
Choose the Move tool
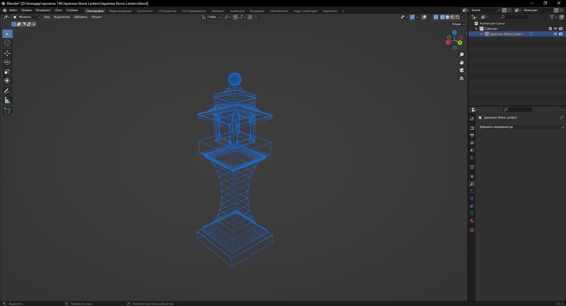pos(7,53)
